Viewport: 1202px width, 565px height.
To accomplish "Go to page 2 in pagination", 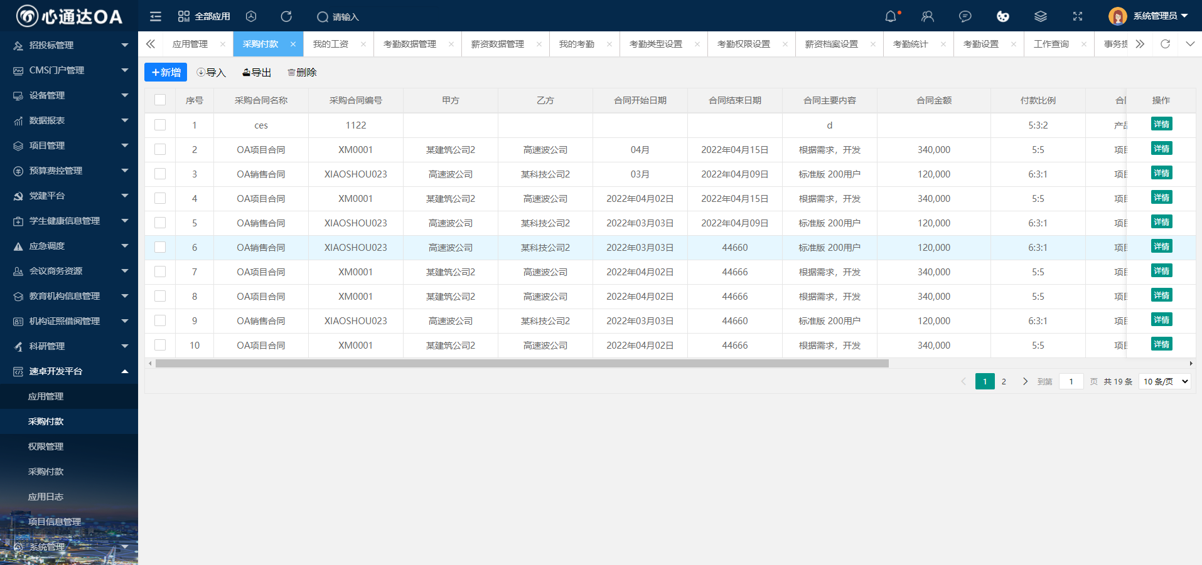I will point(1004,381).
